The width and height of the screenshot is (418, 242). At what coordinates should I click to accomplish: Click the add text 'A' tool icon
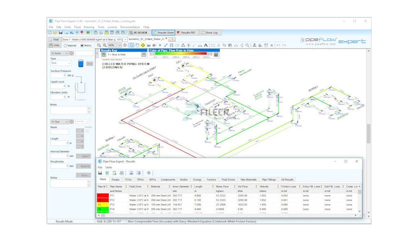click(205, 45)
